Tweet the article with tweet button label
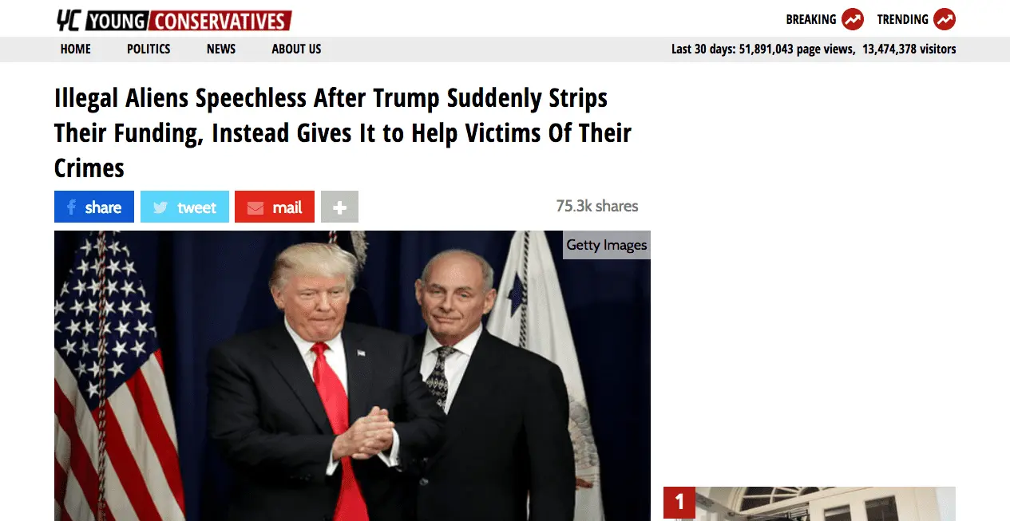1010x521 pixels. [x=196, y=207]
